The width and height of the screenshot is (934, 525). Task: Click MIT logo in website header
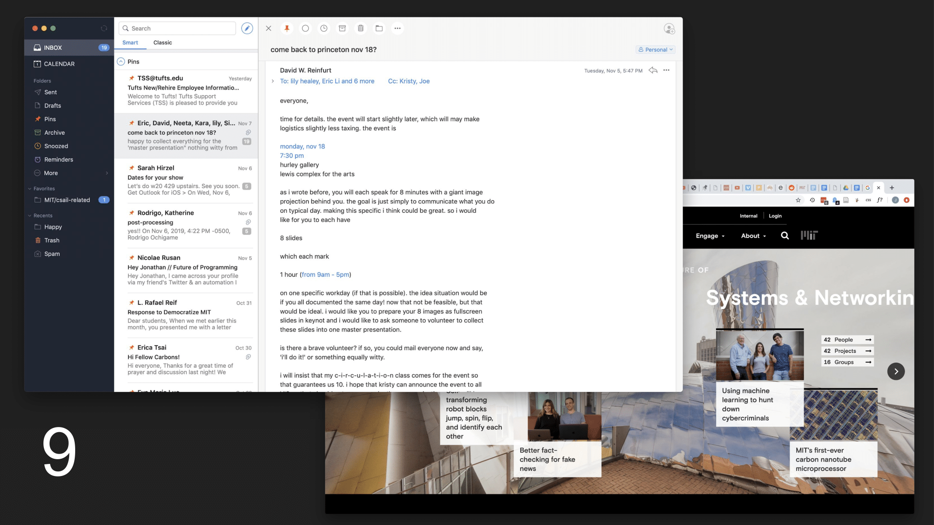(809, 235)
